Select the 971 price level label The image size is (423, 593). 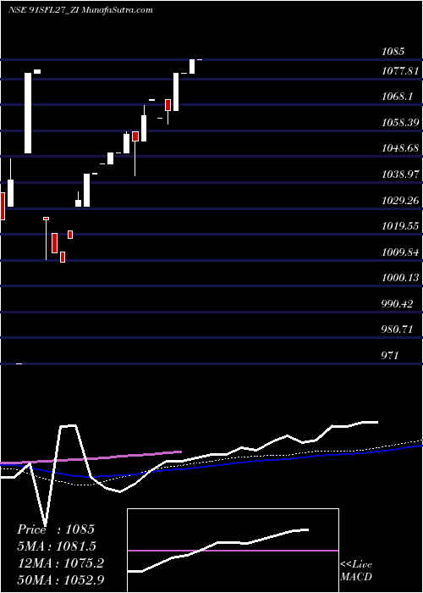pyautogui.click(x=389, y=355)
